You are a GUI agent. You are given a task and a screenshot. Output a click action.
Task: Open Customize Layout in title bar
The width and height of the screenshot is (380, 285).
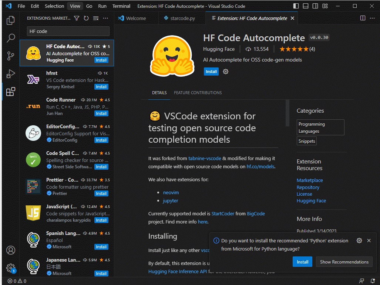325,6
